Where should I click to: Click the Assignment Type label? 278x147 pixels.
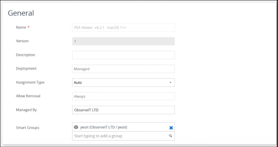pos(30,82)
